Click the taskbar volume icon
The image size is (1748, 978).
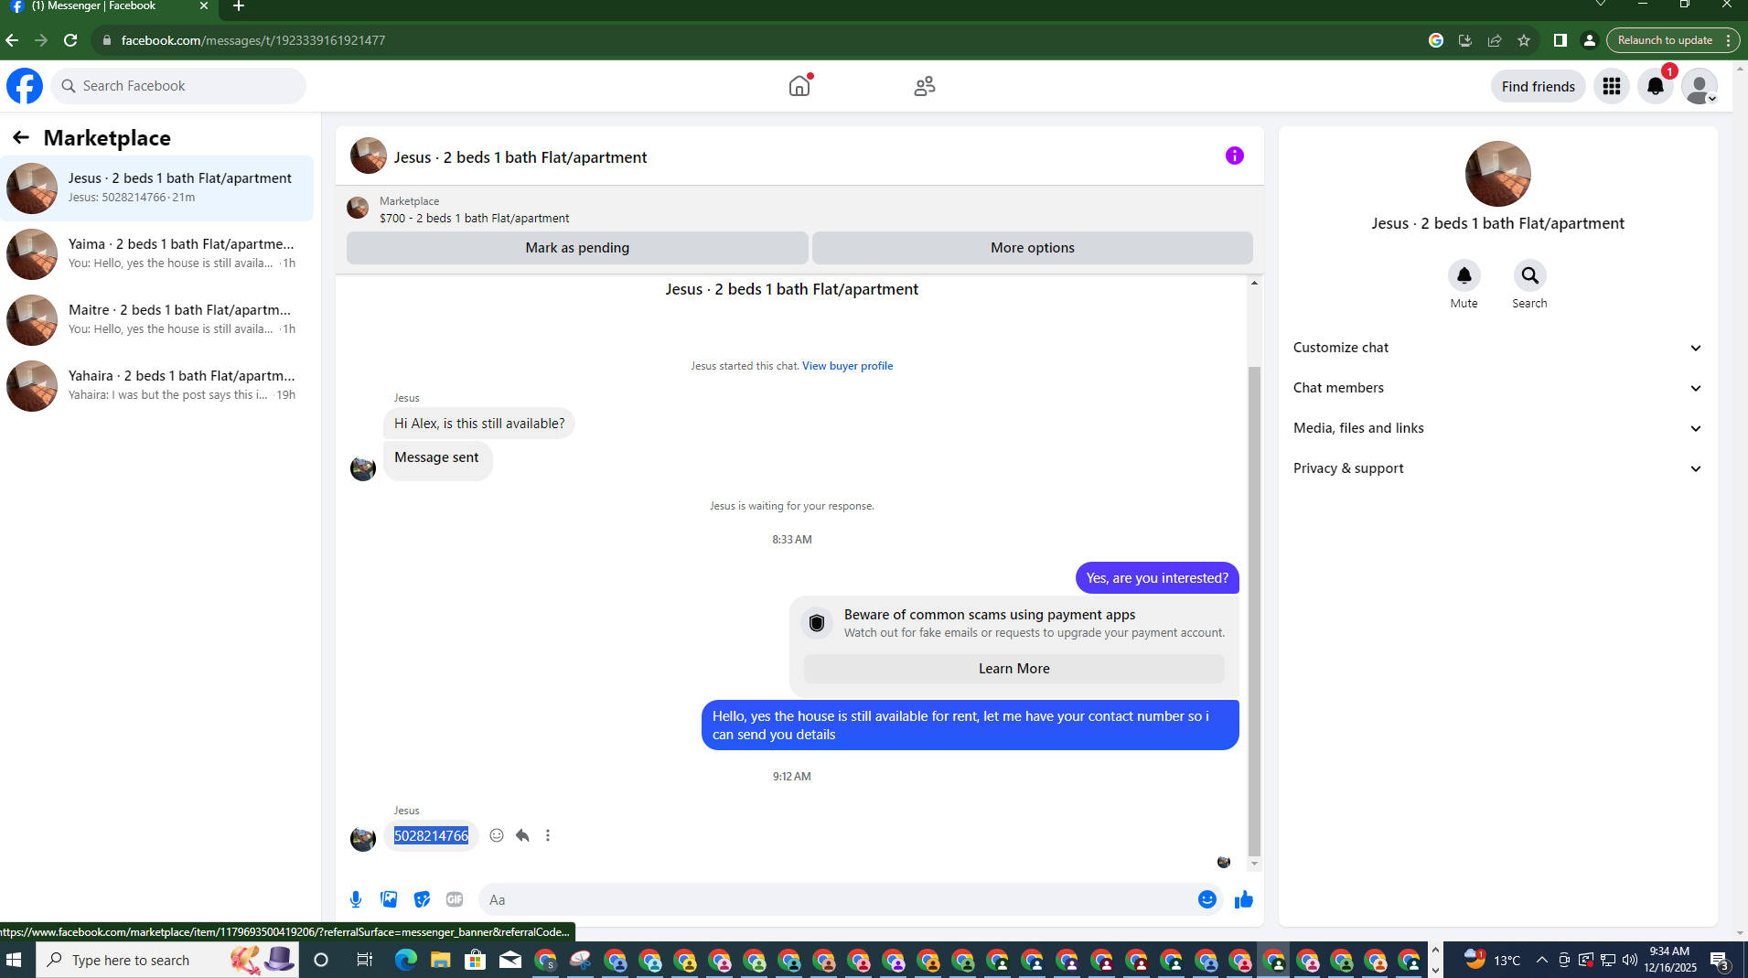click(x=1630, y=960)
